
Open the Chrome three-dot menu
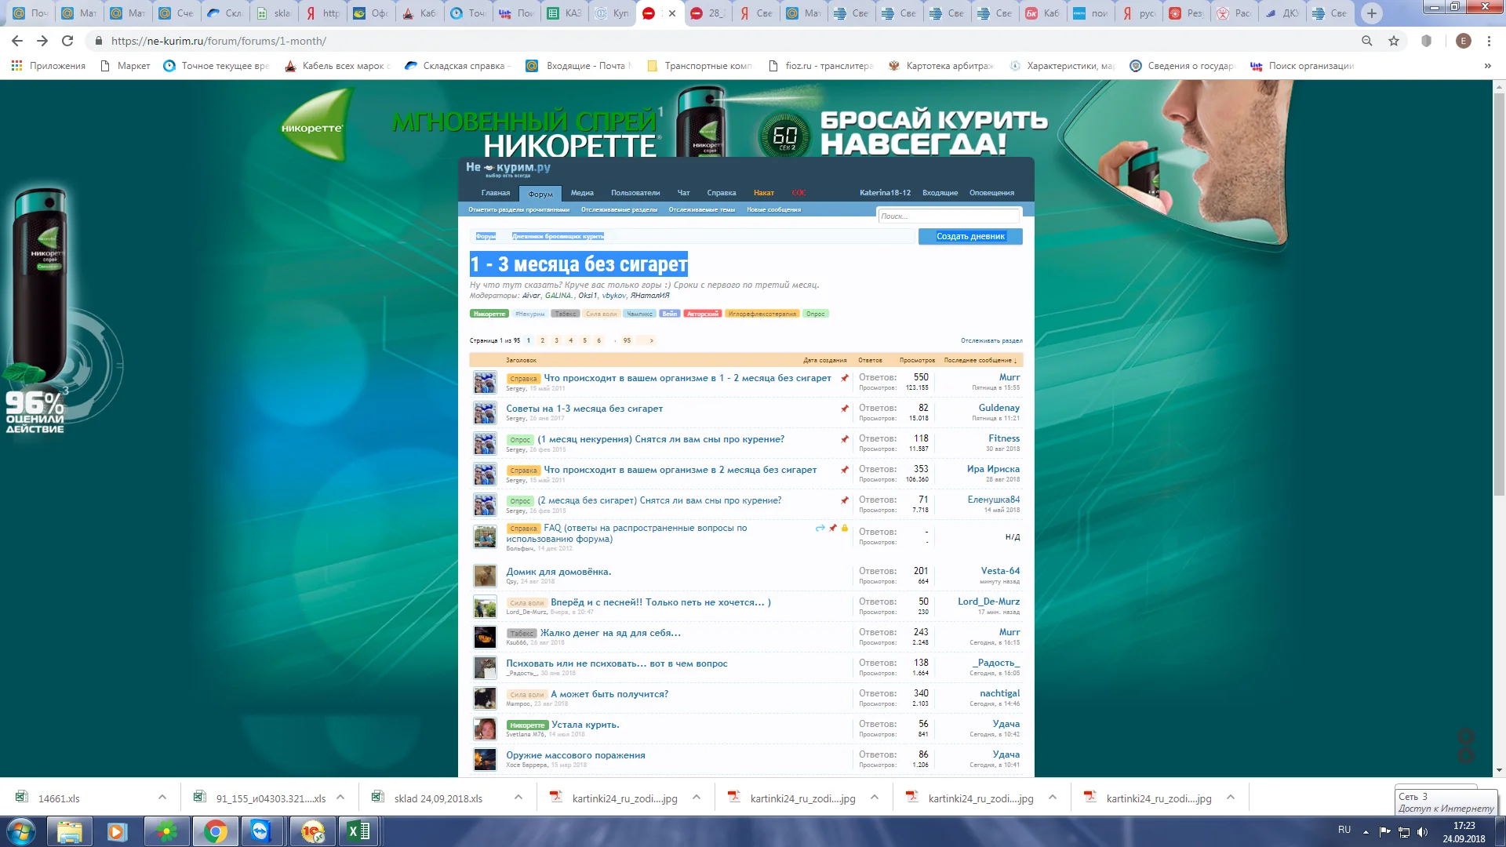click(1489, 41)
